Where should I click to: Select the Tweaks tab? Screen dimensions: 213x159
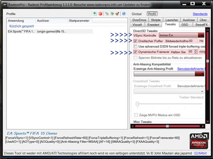(170, 24)
